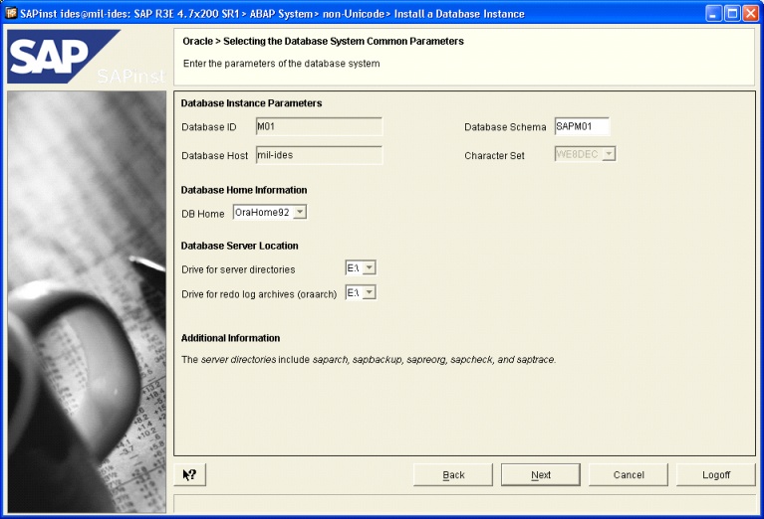Click the Database ID field
The image size is (764, 519).
coord(318,126)
